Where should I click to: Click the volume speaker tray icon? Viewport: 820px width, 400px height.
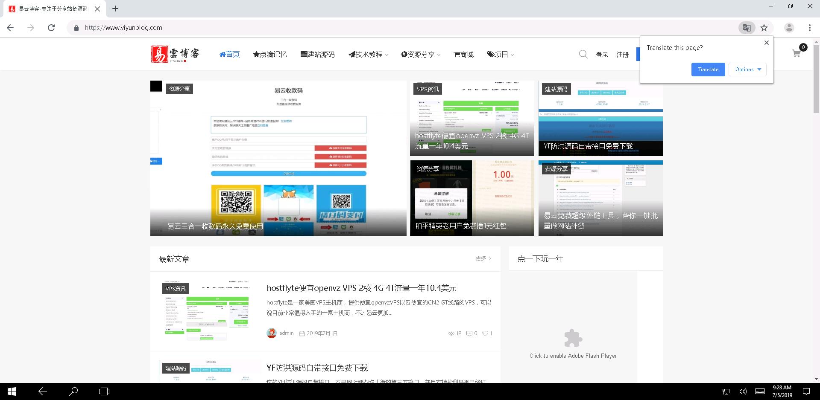coord(743,391)
